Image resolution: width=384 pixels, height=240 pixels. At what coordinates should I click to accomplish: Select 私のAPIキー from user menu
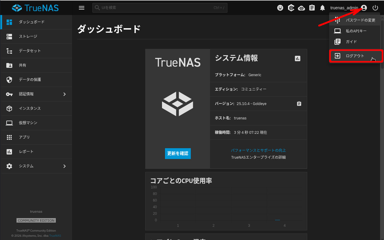(355, 31)
